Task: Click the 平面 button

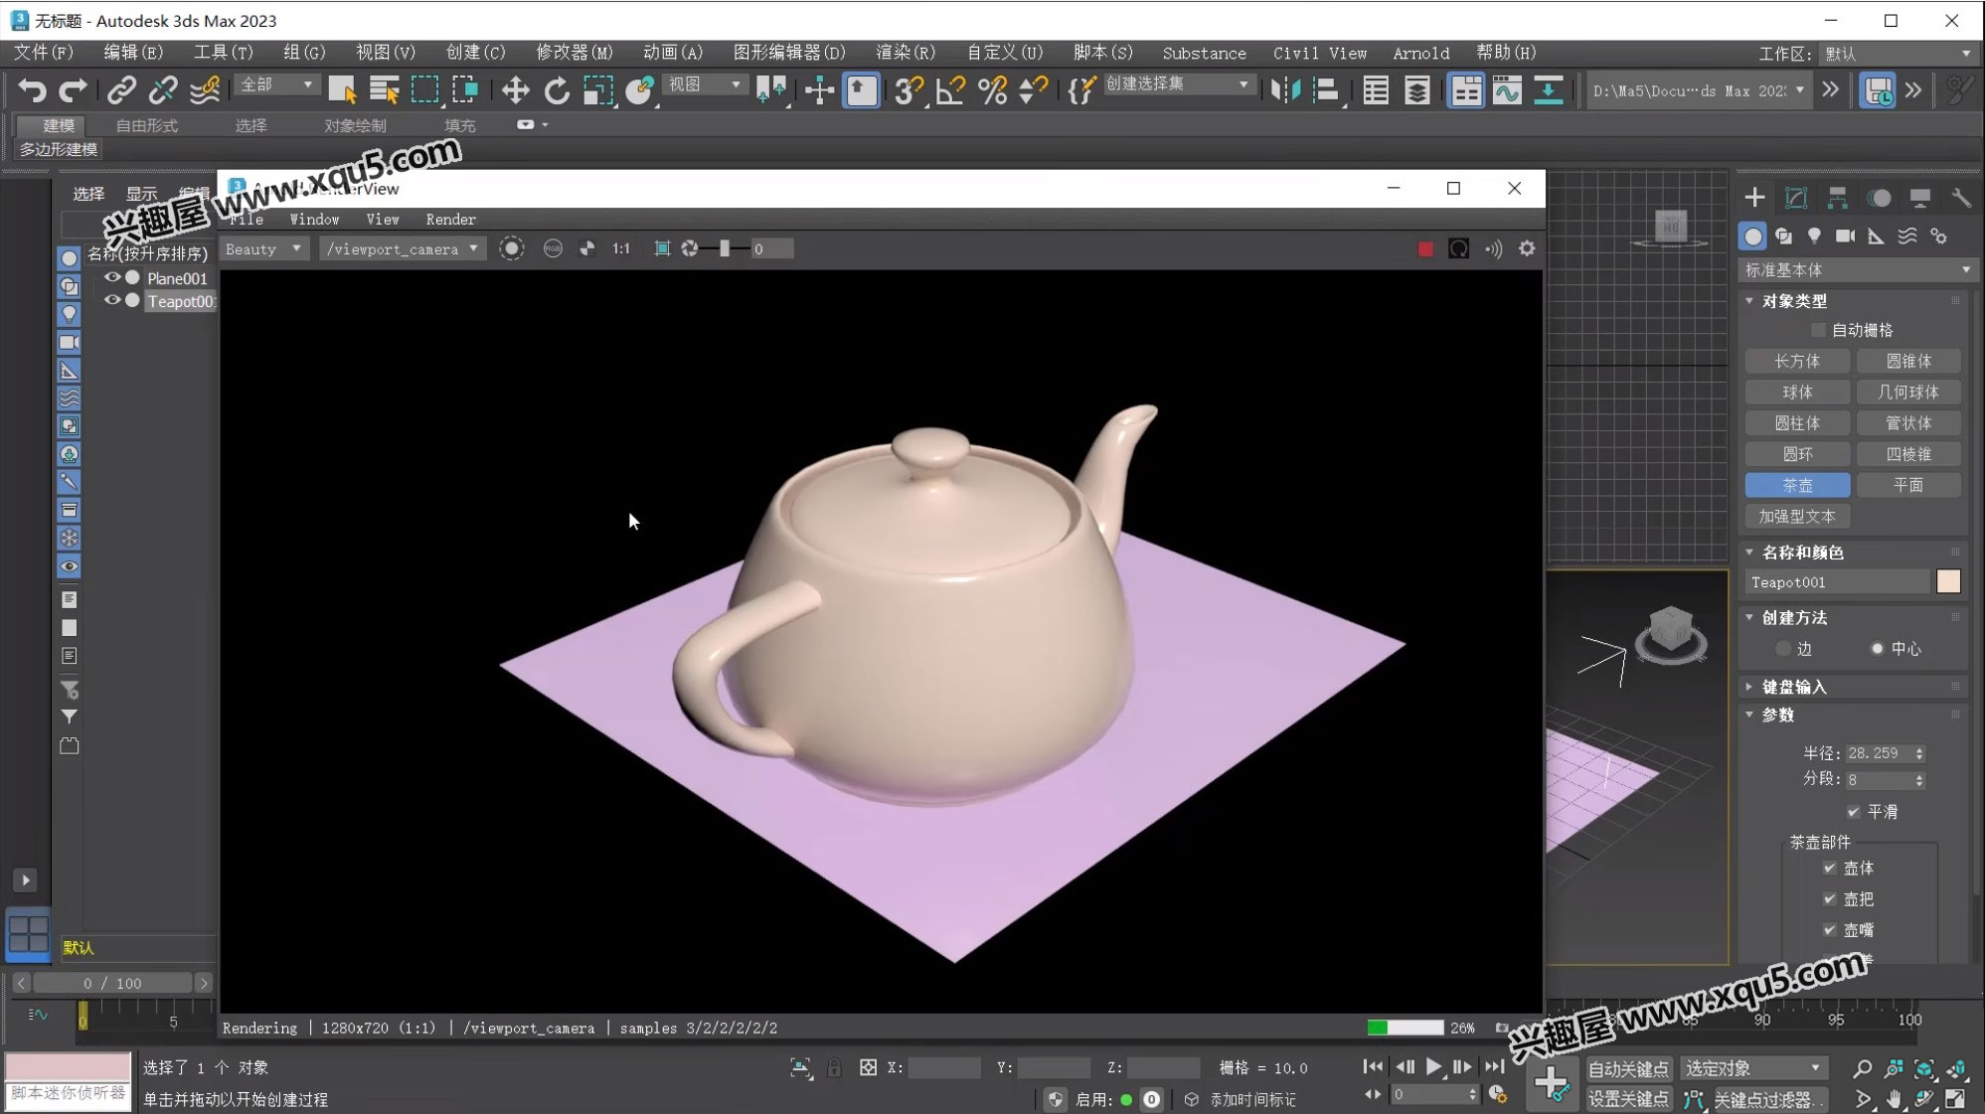Action: 1908,485
